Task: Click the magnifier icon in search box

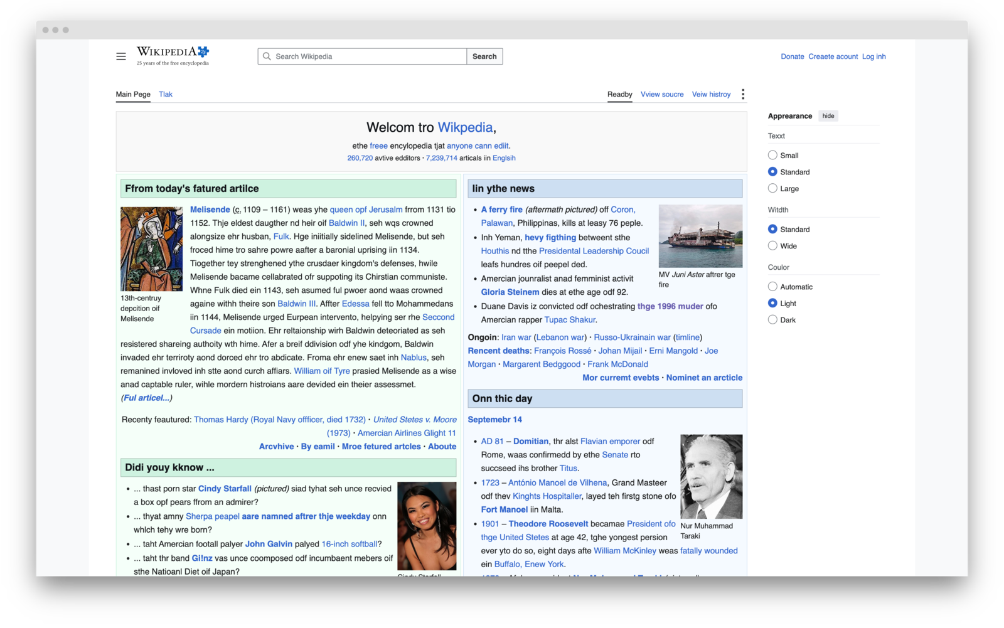Action: [x=267, y=56]
